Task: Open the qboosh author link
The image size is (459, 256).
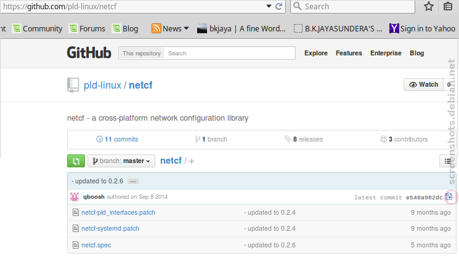Action: (x=94, y=197)
